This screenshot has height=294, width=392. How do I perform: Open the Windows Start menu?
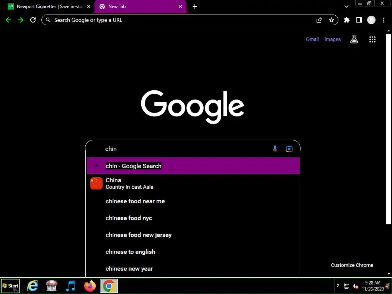(10, 286)
